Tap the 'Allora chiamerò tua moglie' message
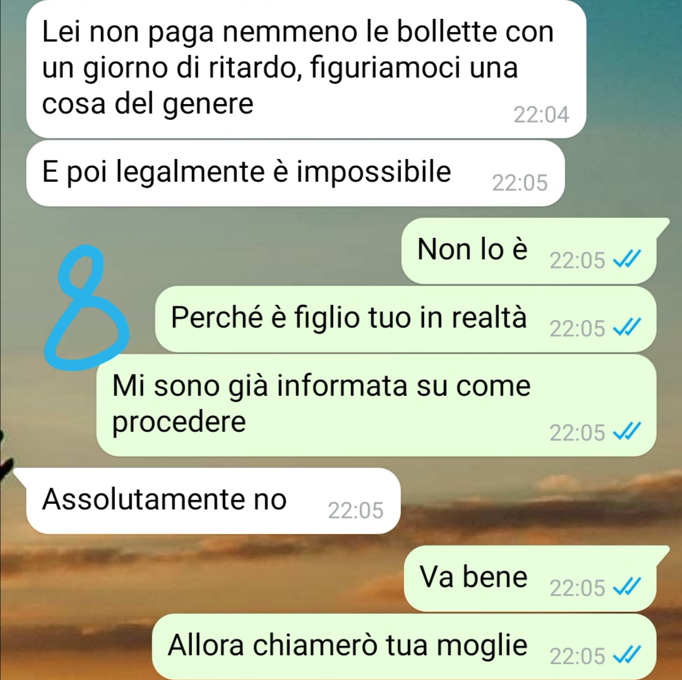This screenshot has width=682, height=680. coord(404,647)
